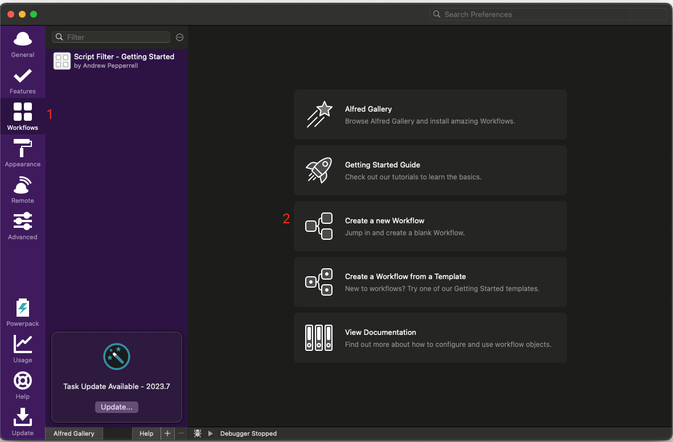Click the magnifier icon in Filter field
The width and height of the screenshot is (673, 442).
click(60, 37)
